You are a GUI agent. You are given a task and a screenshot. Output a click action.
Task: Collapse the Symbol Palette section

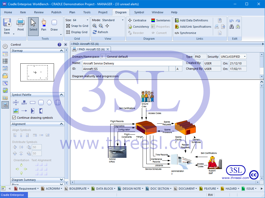61,95
